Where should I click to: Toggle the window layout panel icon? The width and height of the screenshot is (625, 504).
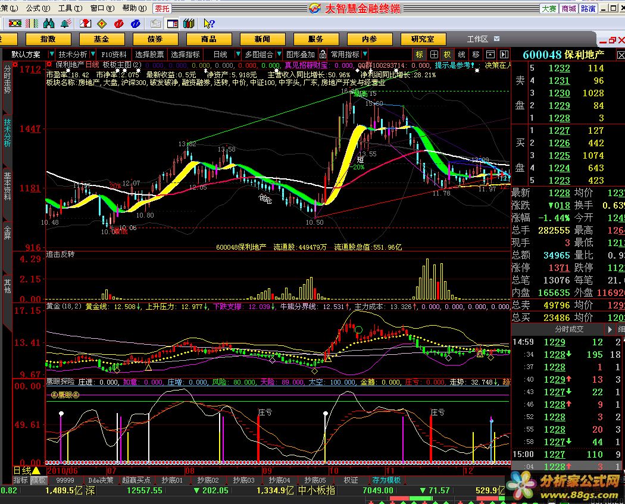173,24
